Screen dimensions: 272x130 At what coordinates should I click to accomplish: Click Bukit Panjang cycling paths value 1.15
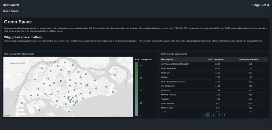(250, 68)
